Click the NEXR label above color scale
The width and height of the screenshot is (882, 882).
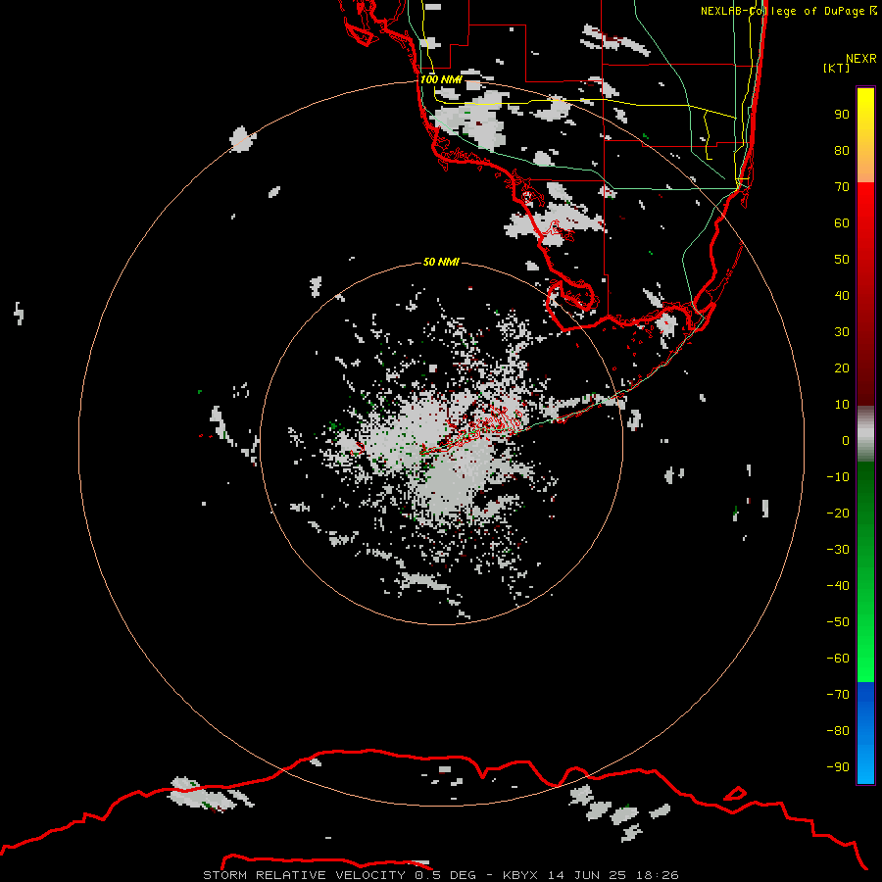tap(860, 59)
